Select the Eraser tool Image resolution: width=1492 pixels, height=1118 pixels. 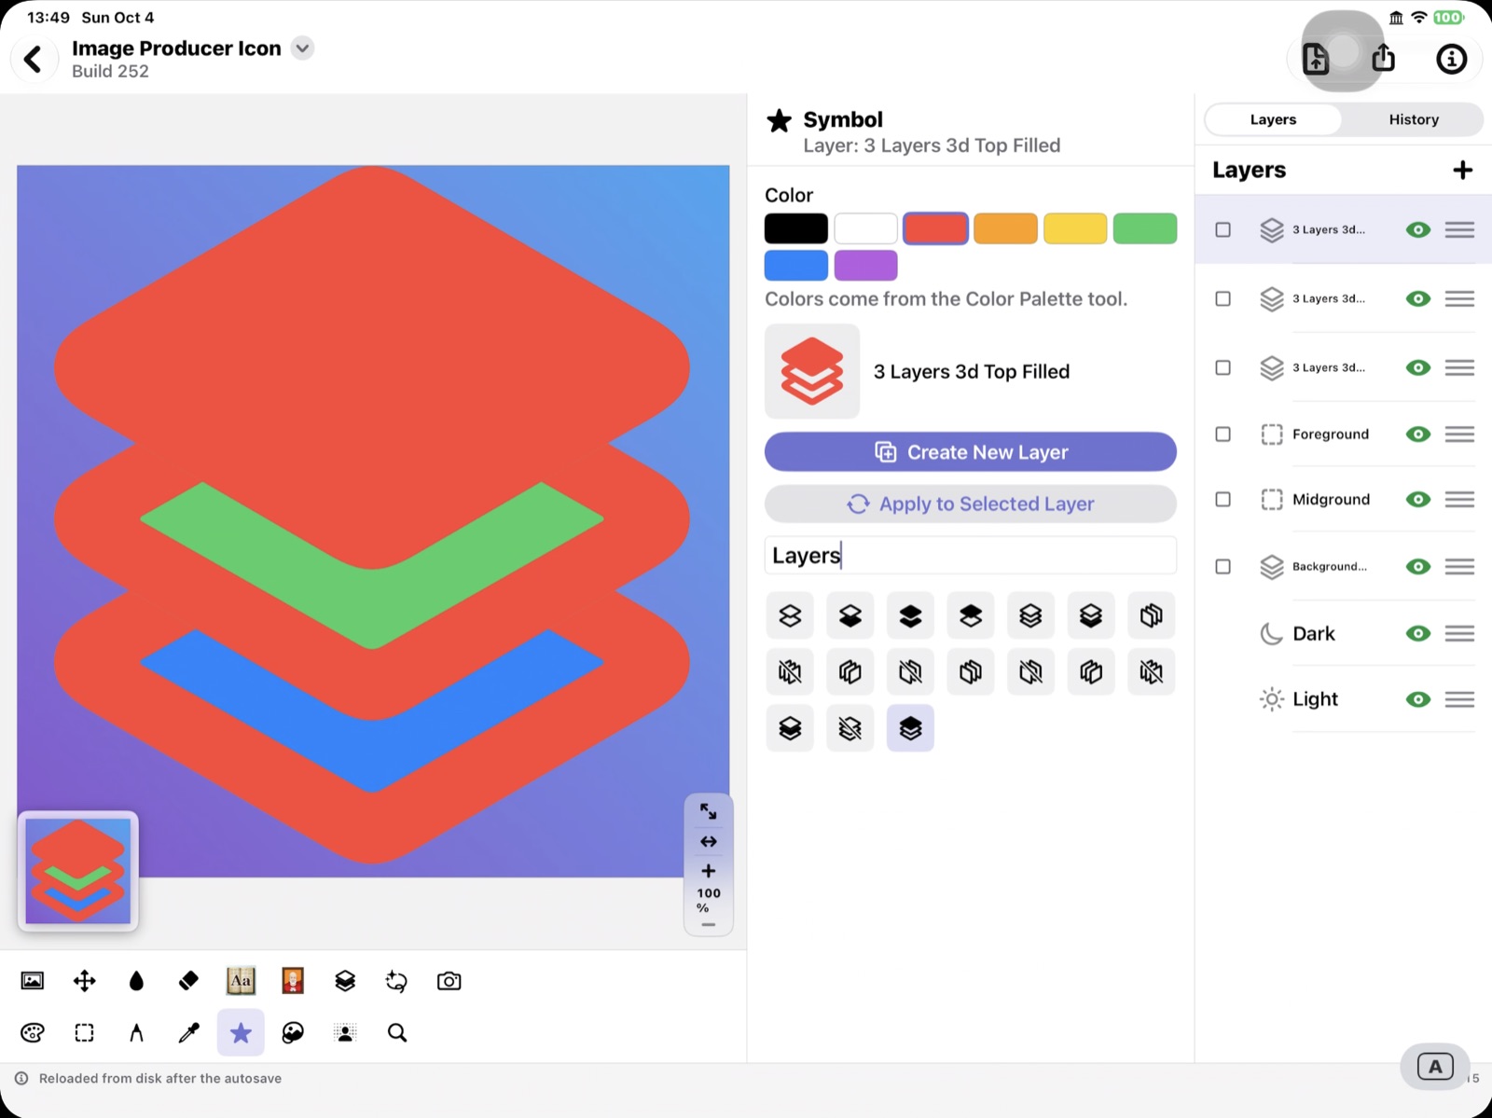pyautogui.click(x=188, y=981)
